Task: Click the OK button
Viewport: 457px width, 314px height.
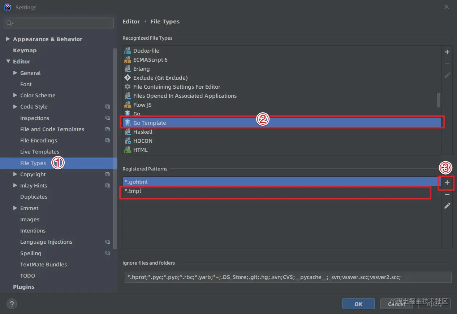Action: (358, 304)
